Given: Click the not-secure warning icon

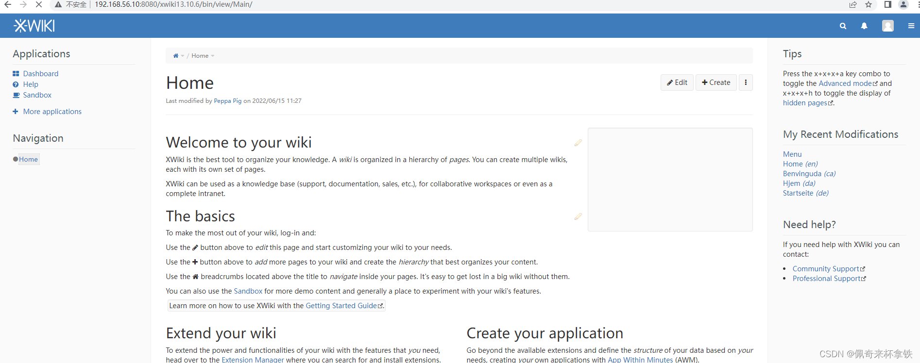Looking at the screenshot, I should click(x=58, y=4).
